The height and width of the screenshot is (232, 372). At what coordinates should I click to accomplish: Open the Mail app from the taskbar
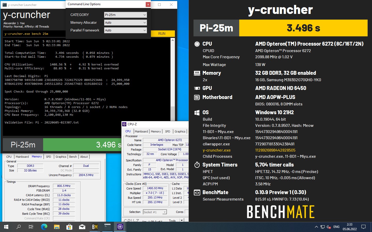[x=82, y=227]
